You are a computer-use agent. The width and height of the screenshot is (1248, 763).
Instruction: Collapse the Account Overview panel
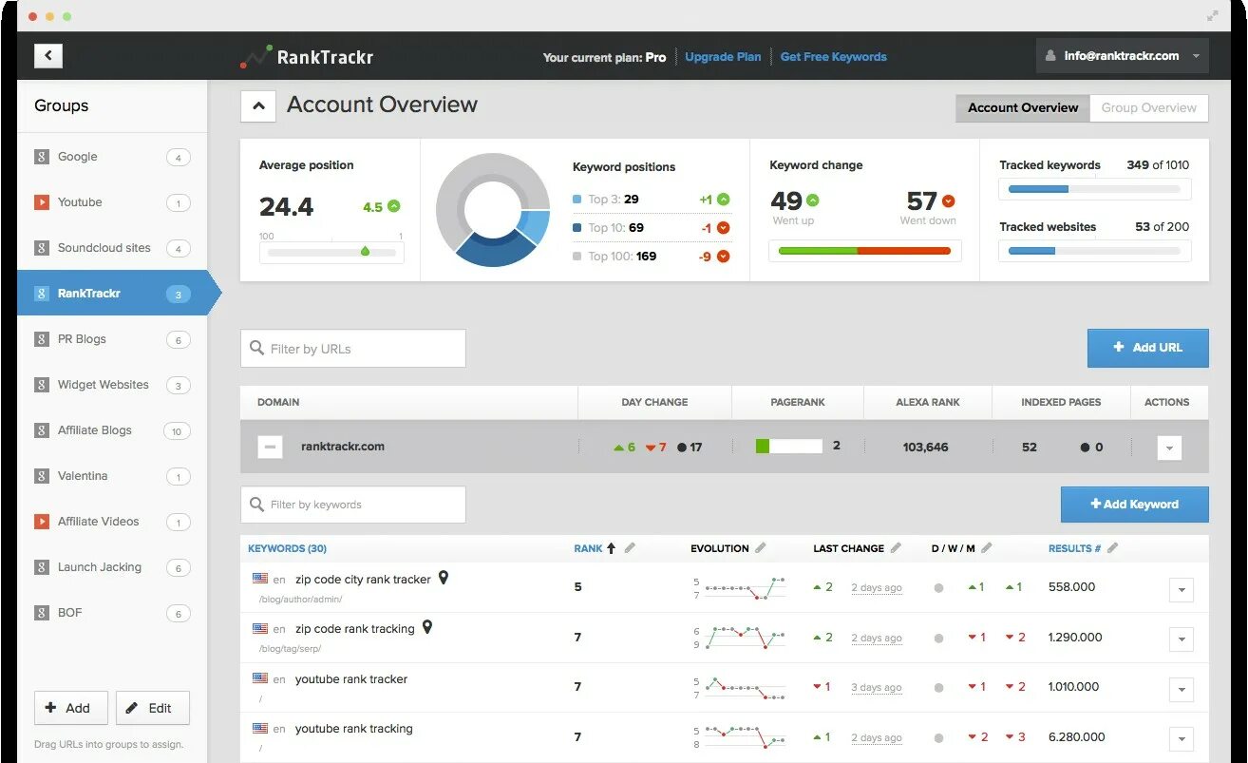pos(257,106)
